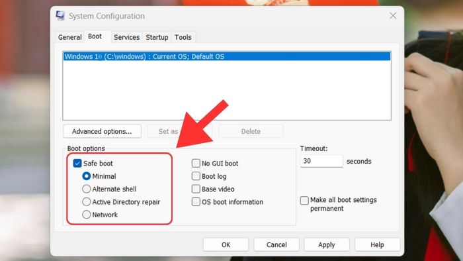The width and height of the screenshot is (463, 261).
Task: Apply the boot settings
Action: click(327, 244)
